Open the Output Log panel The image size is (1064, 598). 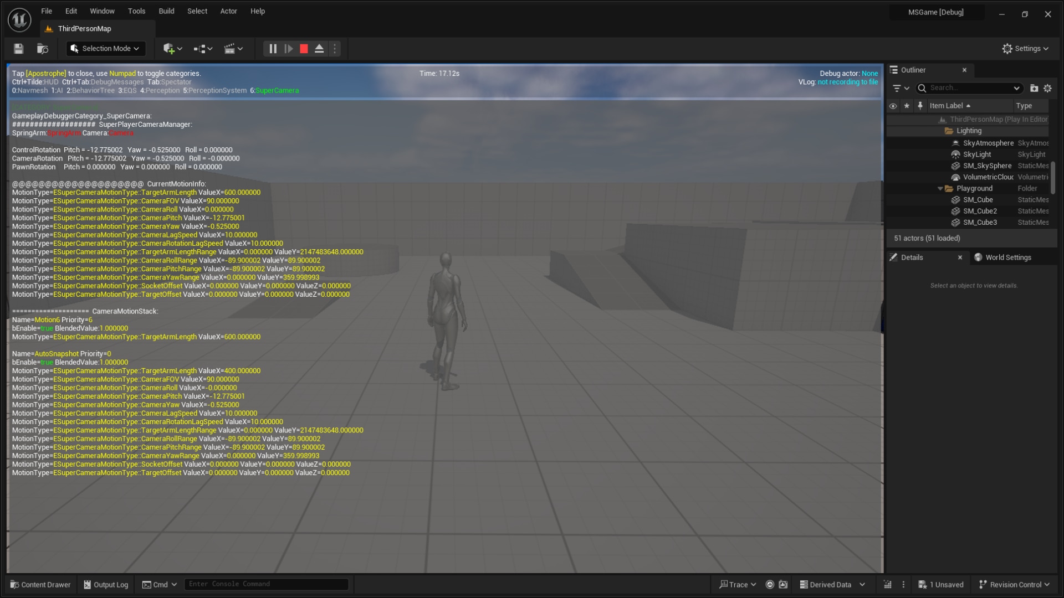tap(105, 584)
